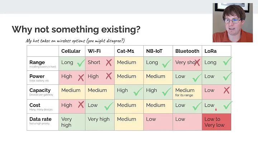
Task: Click the red X in Cellular Cost cell
Action: pyautogui.click(x=81, y=105)
